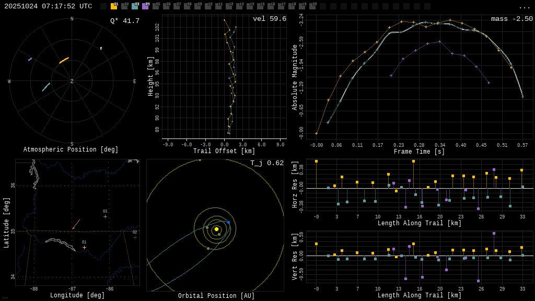Click the Q* 41.7 value
The width and height of the screenshot is (535, 301).
point(124,21)
